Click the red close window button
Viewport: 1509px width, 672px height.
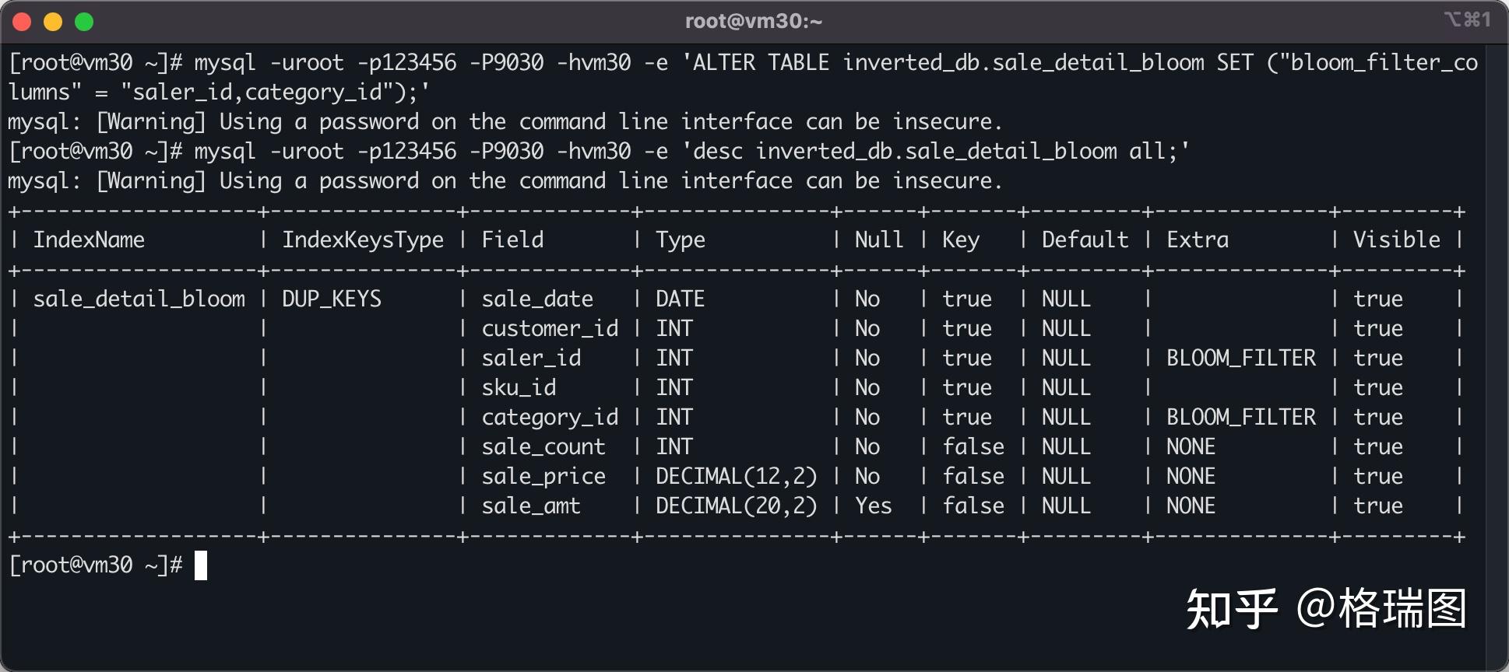22,22
